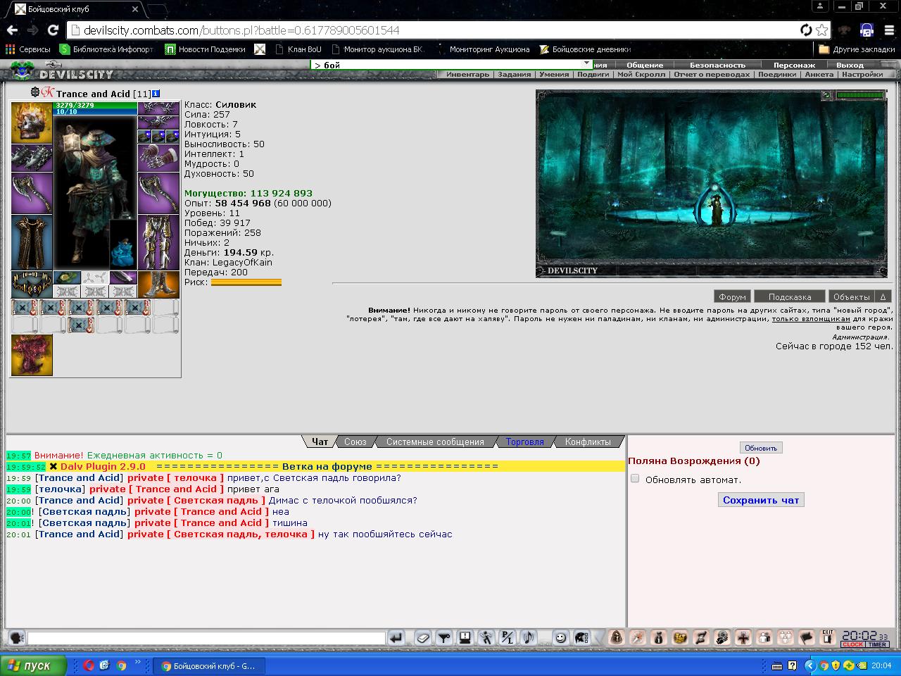Image resolution: width=901 pixels, height=676 pixels.
Task: Open info icon beside Trance and Acid
Action: [156, 94]
